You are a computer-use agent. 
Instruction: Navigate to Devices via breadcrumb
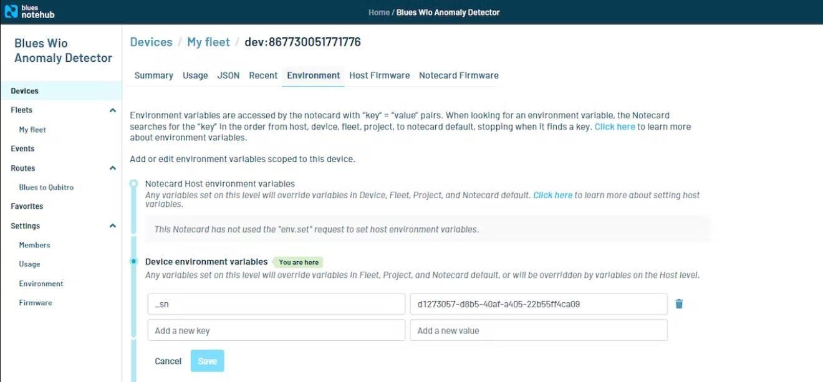click(x=151, y=42)
